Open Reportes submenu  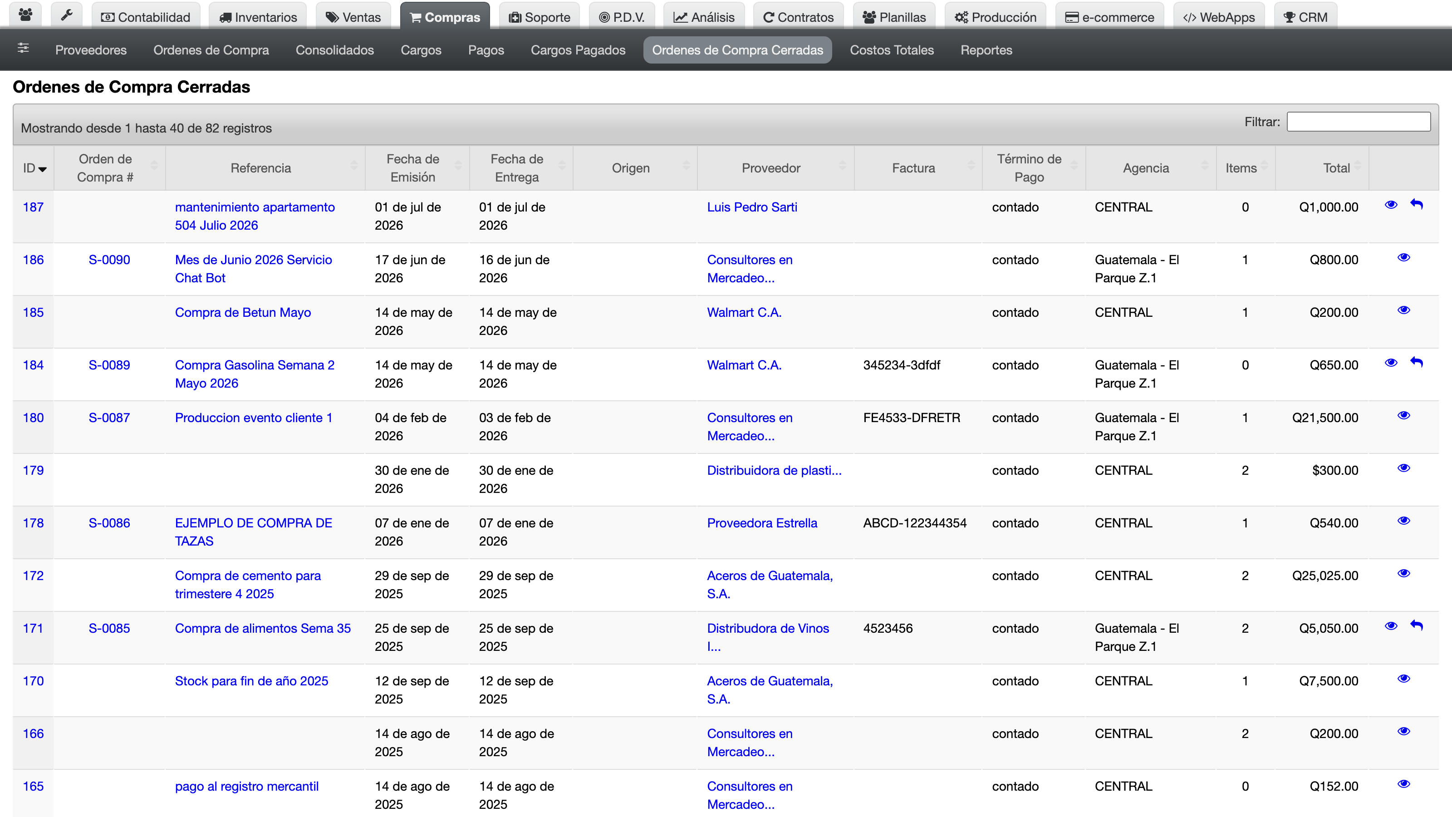click(986, 49)
